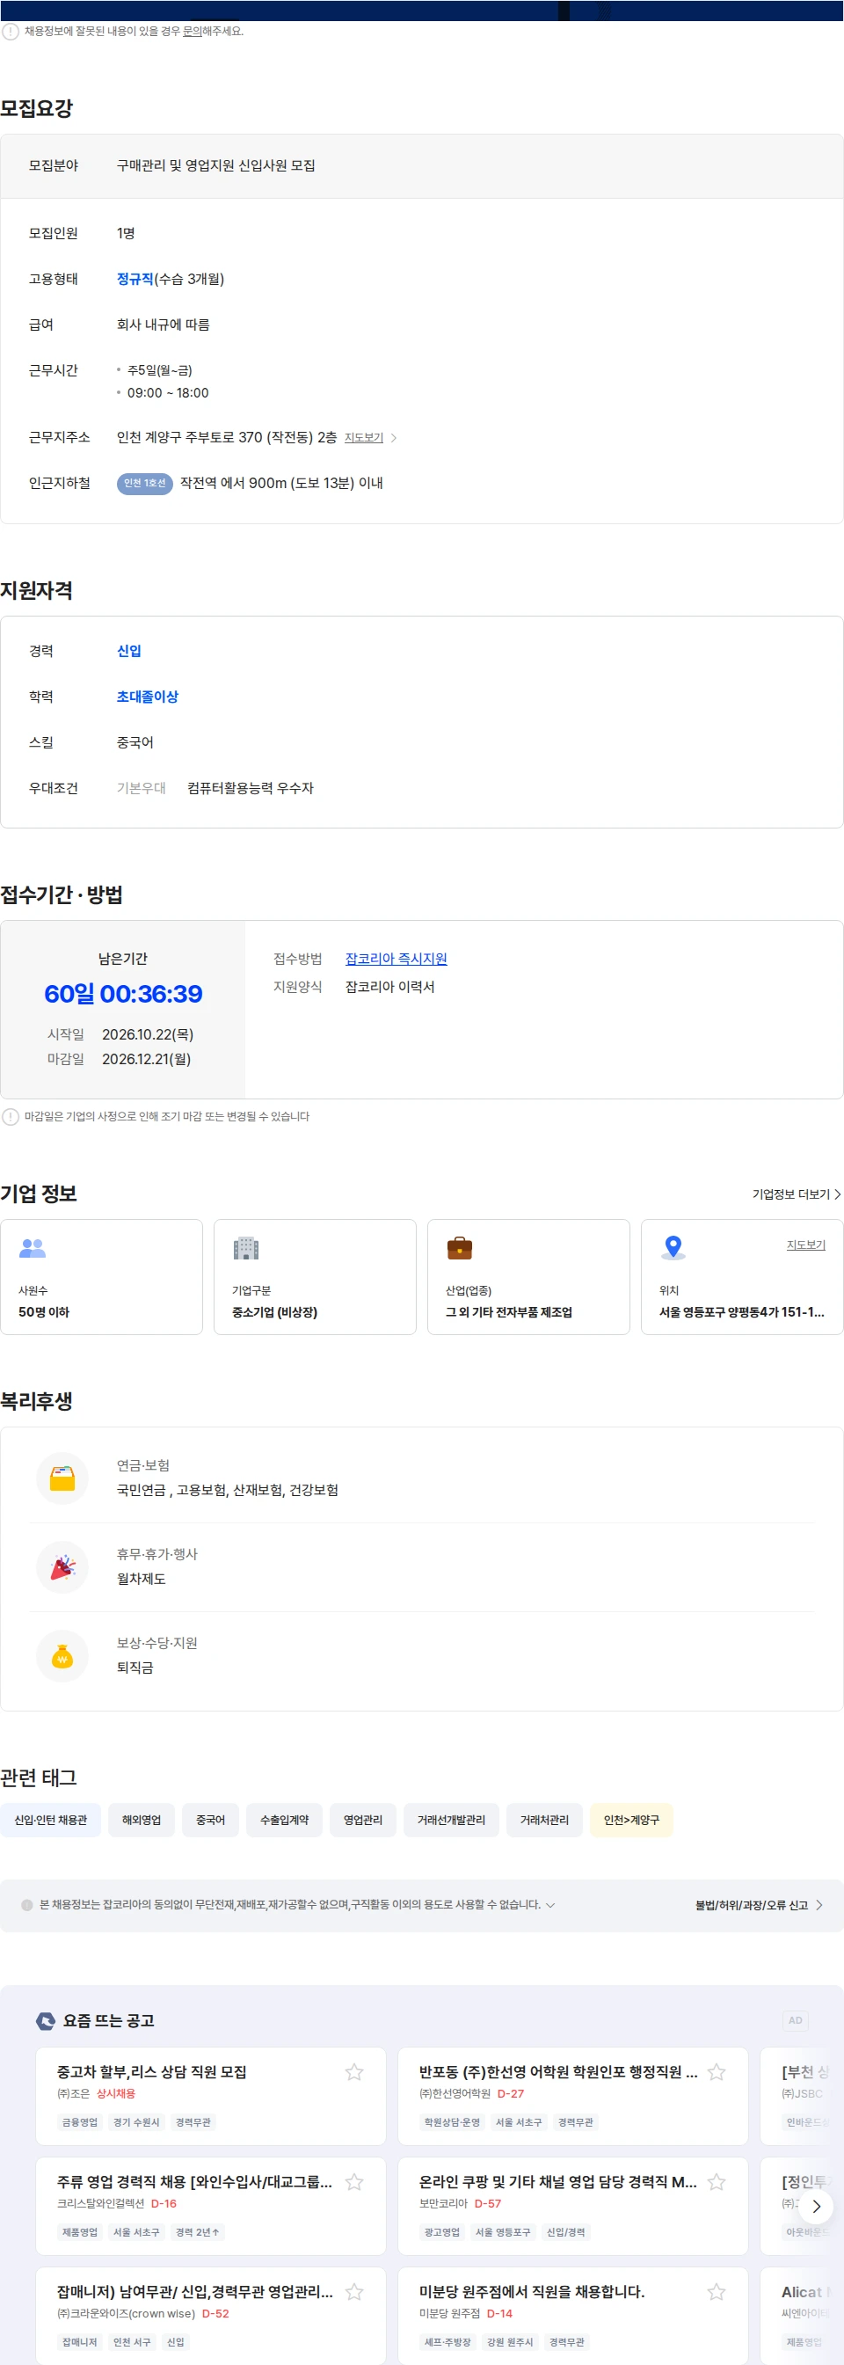Open the 잡매니저 남여무관 영업관리 posting title
This screenshot has width=844, height=2365.
[x=194, y=2294]
